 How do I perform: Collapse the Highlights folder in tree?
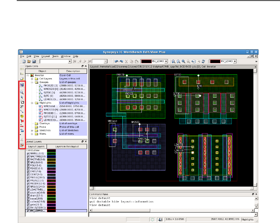[x=32, y=103]
